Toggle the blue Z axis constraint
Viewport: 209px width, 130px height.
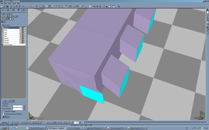click(37, 6)
